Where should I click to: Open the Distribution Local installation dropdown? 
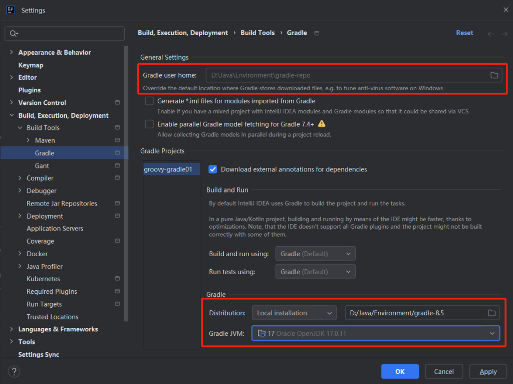pyautogui.click(x=294, y=313)
